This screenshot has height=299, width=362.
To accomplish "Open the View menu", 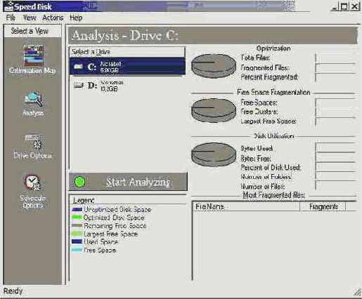I will point(30,18).
